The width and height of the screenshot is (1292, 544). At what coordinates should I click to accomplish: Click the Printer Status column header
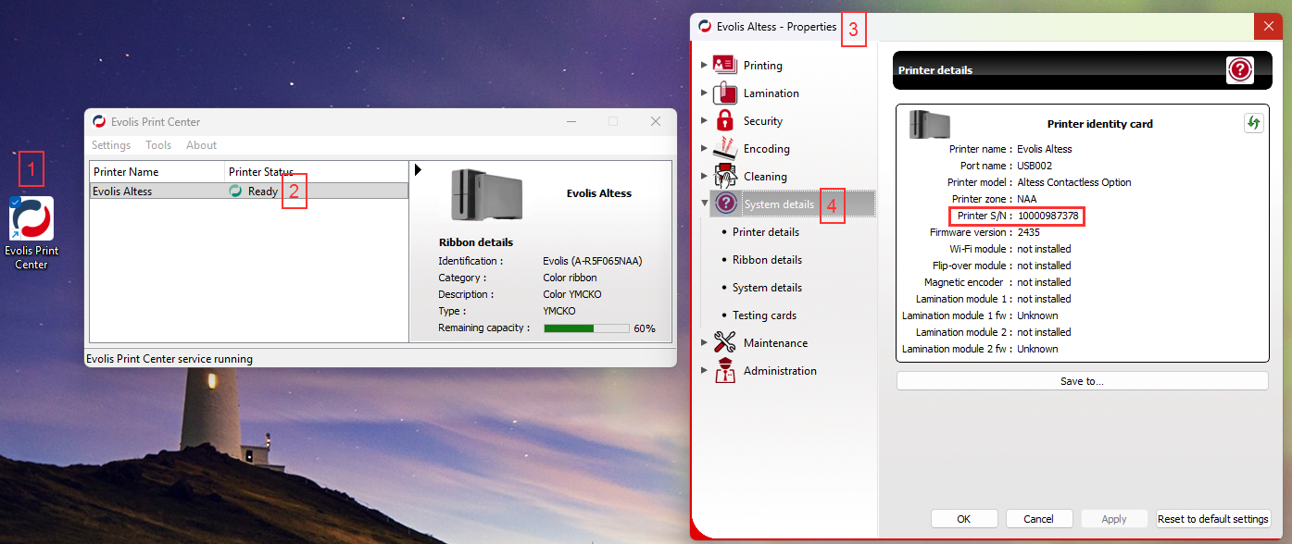[x=316, y=172]
